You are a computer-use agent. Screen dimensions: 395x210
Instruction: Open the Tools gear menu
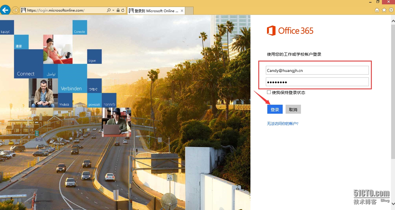pos(391,10)
